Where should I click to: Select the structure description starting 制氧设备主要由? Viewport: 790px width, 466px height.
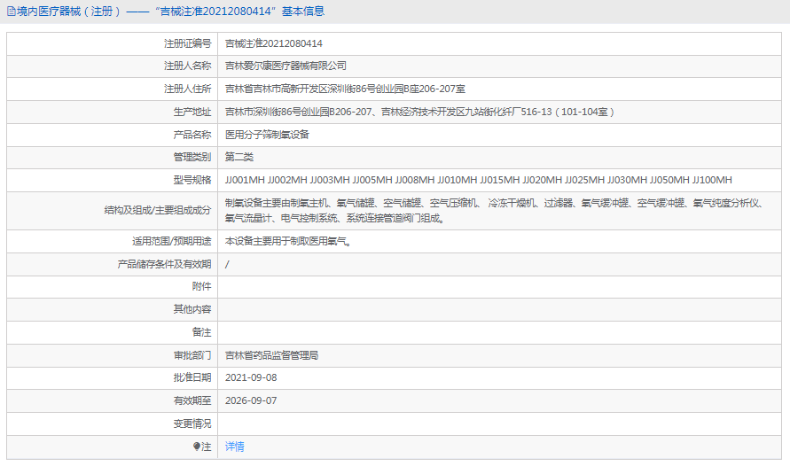coord(496,210)
